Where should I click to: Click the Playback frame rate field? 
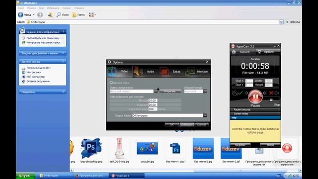coord(153,105)
